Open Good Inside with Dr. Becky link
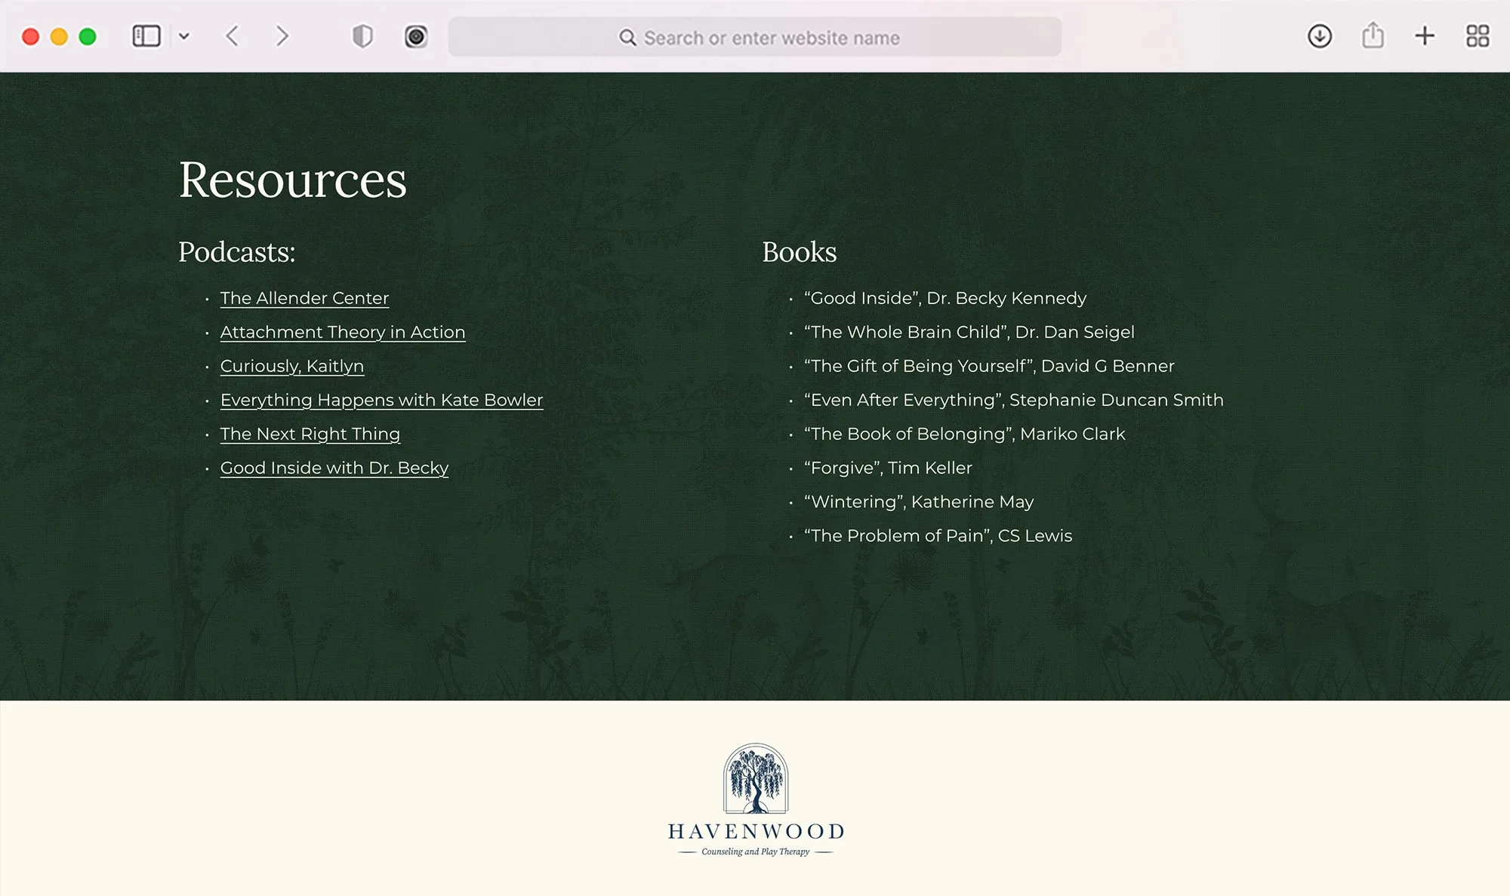The width and height of the screenshot is (1510, 896). pyautogui.click(x=334, y=467)
